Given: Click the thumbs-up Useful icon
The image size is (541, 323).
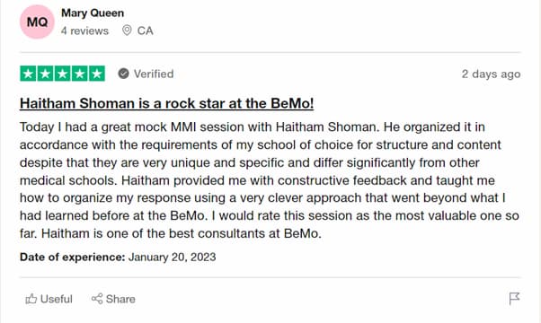Looking at the screenshot, I should pos(31,299).
